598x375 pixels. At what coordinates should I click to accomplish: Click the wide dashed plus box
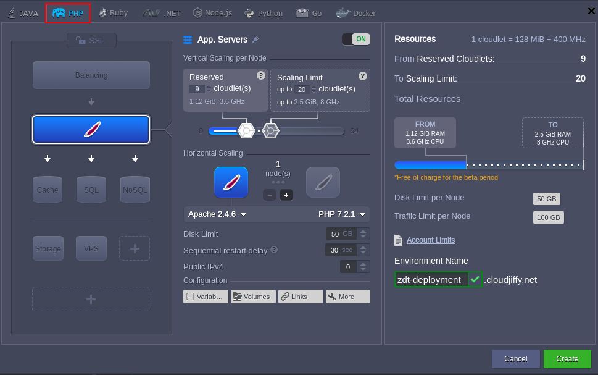[91, 299]
